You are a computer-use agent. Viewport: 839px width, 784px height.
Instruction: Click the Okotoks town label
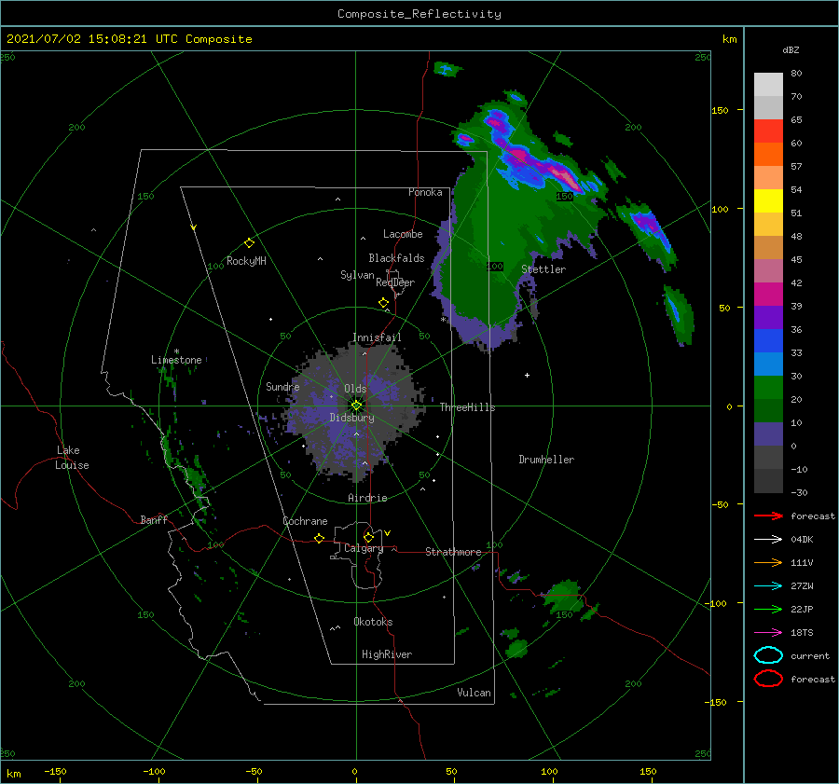click(373, 622)
